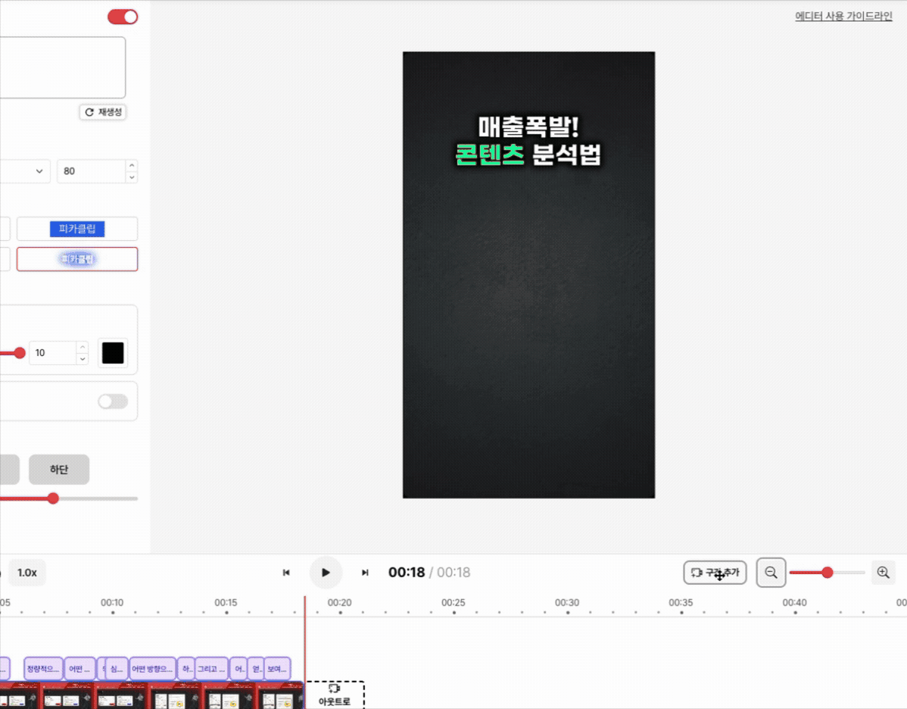This screenshot has width=907, height=709.
Task: Open the 에디터 사용 가이드라인 guideline link
Action: (x=843, y=15)
